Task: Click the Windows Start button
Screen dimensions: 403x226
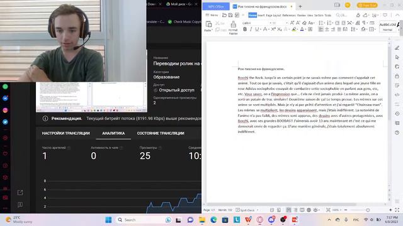Action: coord(108,220)
